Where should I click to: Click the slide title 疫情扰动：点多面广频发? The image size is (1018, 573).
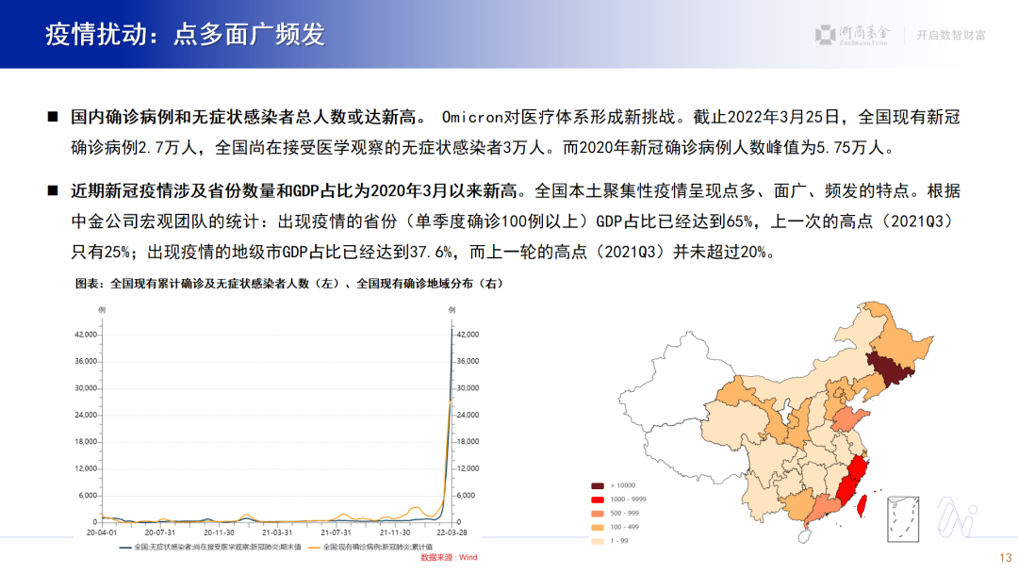pyautogui.click(x=185, y=34)
